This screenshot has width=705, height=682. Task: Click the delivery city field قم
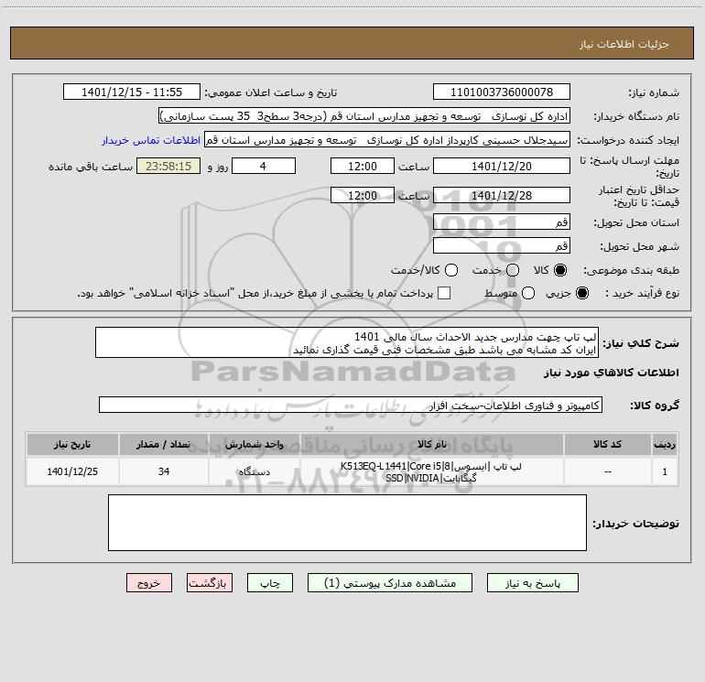coord(502,245)
